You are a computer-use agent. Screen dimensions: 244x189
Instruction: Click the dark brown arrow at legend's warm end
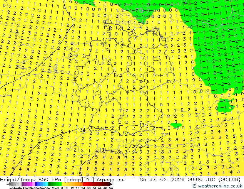coord(111,184)
